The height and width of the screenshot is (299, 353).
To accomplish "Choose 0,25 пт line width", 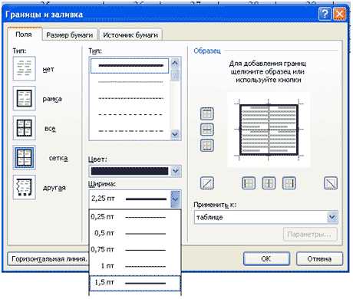I will [x=135, y=217].
